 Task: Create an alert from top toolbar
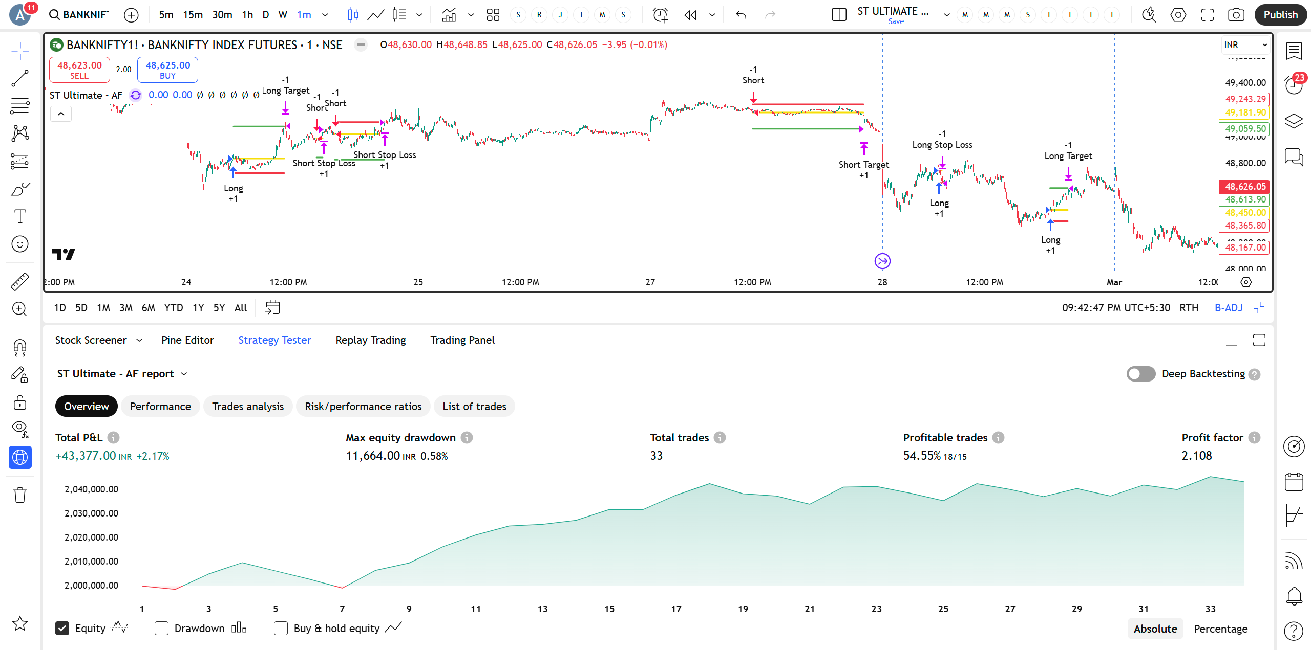click(661, 15)
